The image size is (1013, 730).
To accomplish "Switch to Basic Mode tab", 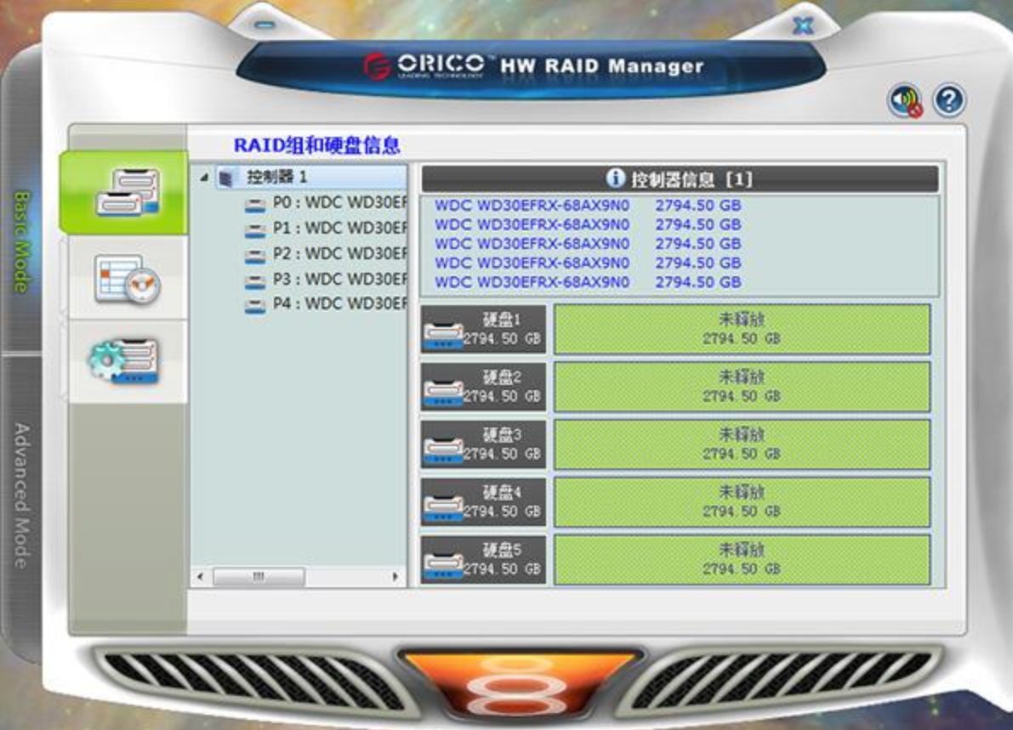I will (x=21, y=241).
